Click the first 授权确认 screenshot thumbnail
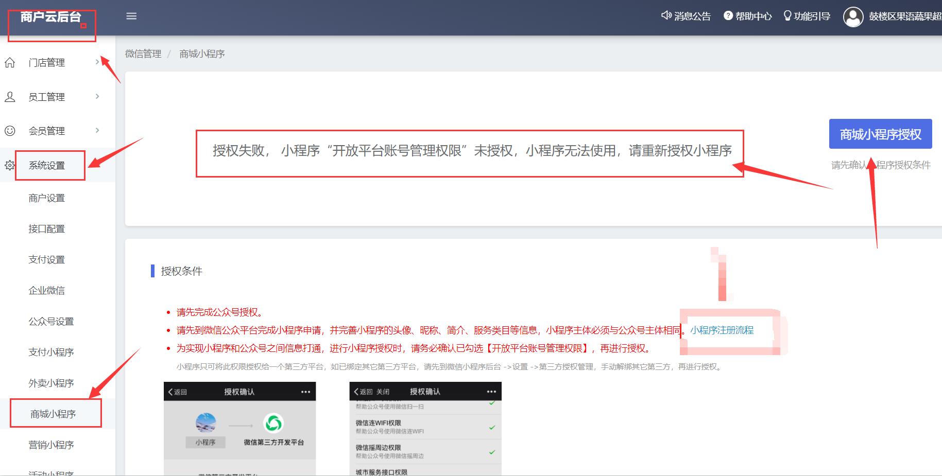 pyautogui.click(x=239, y=429)
